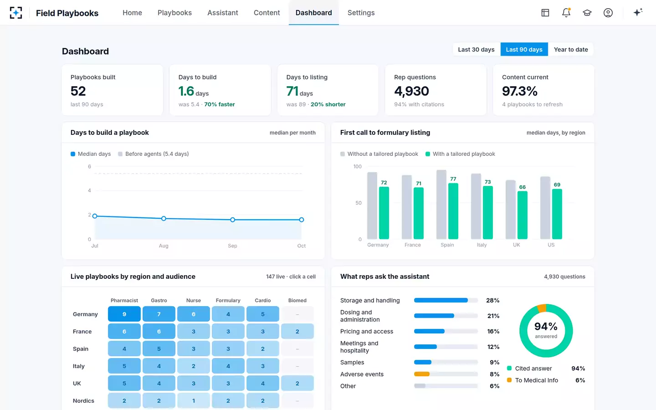656x410 pixels.
Task: Open the Rep questions card
Action: pyautogui.click(x=436, y=90)
